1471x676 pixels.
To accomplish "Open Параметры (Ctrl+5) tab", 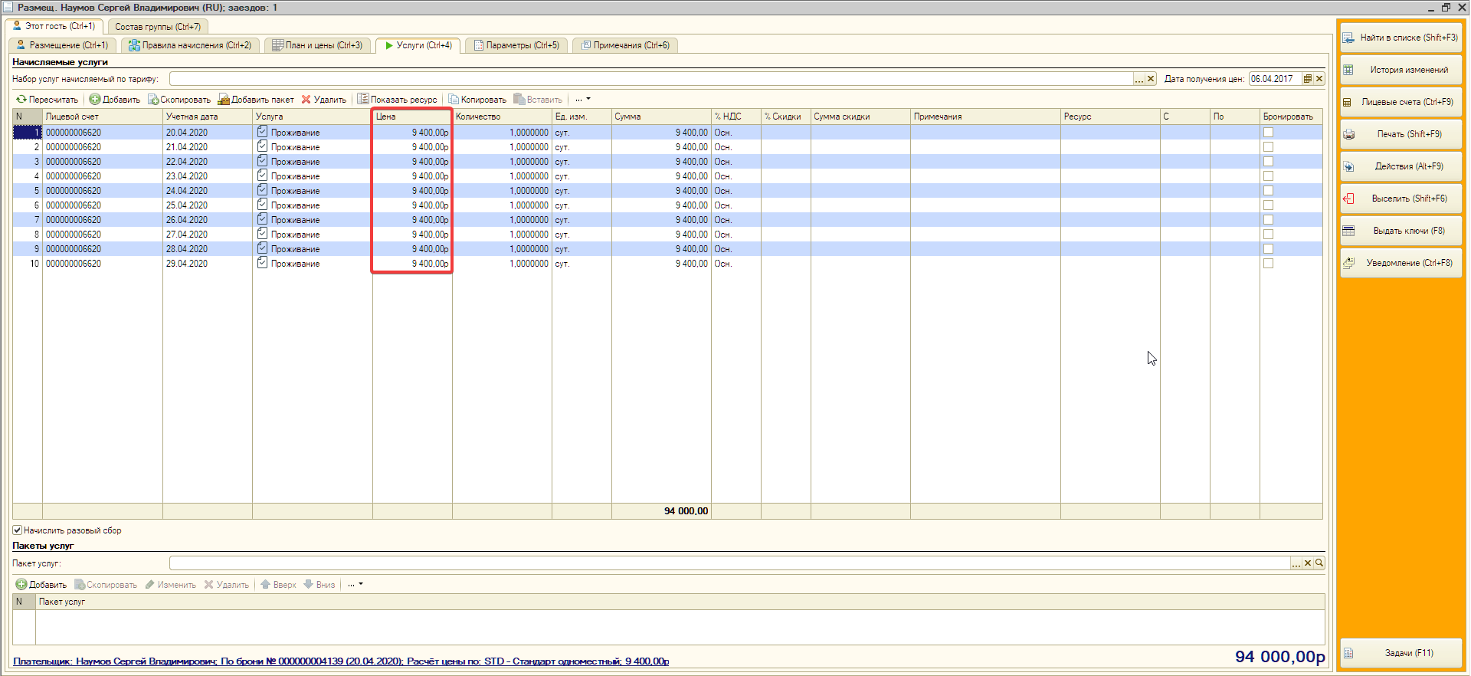I will pyautogui.click(x=516, y=45).
